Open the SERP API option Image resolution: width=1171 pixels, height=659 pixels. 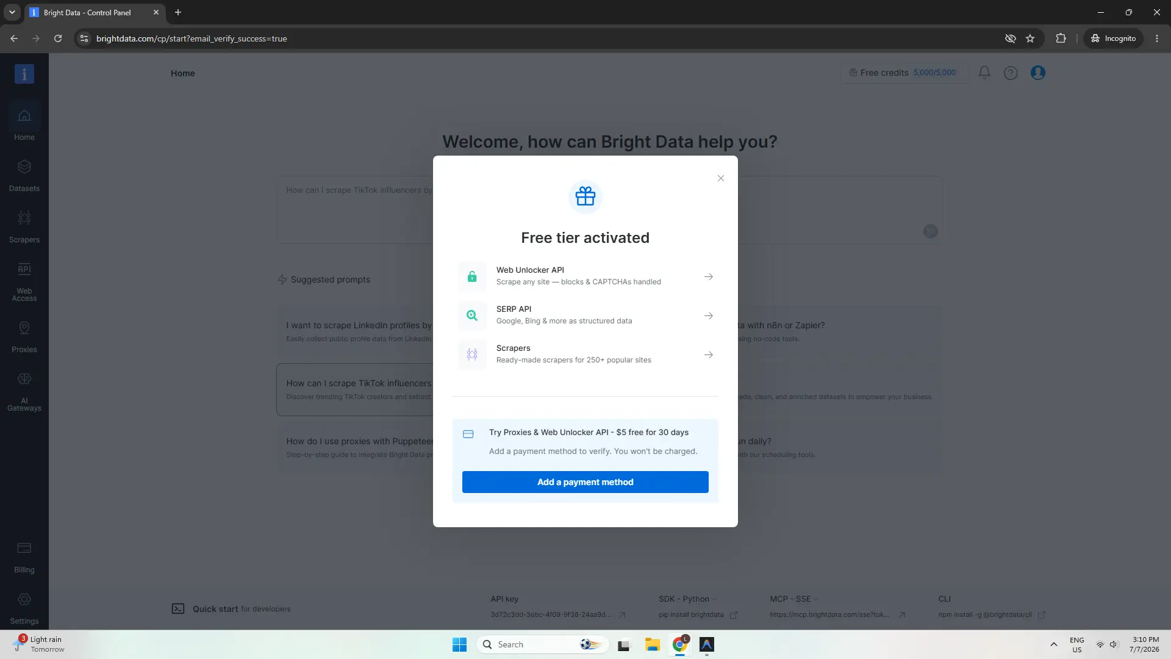pos(585,315)
